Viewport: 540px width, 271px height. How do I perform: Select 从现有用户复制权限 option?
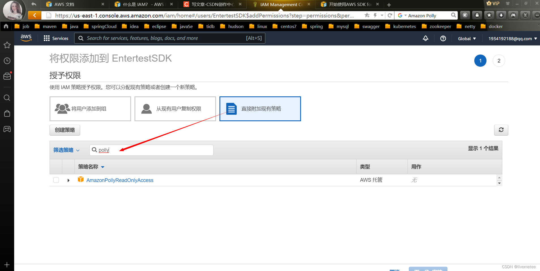point(175,109)
